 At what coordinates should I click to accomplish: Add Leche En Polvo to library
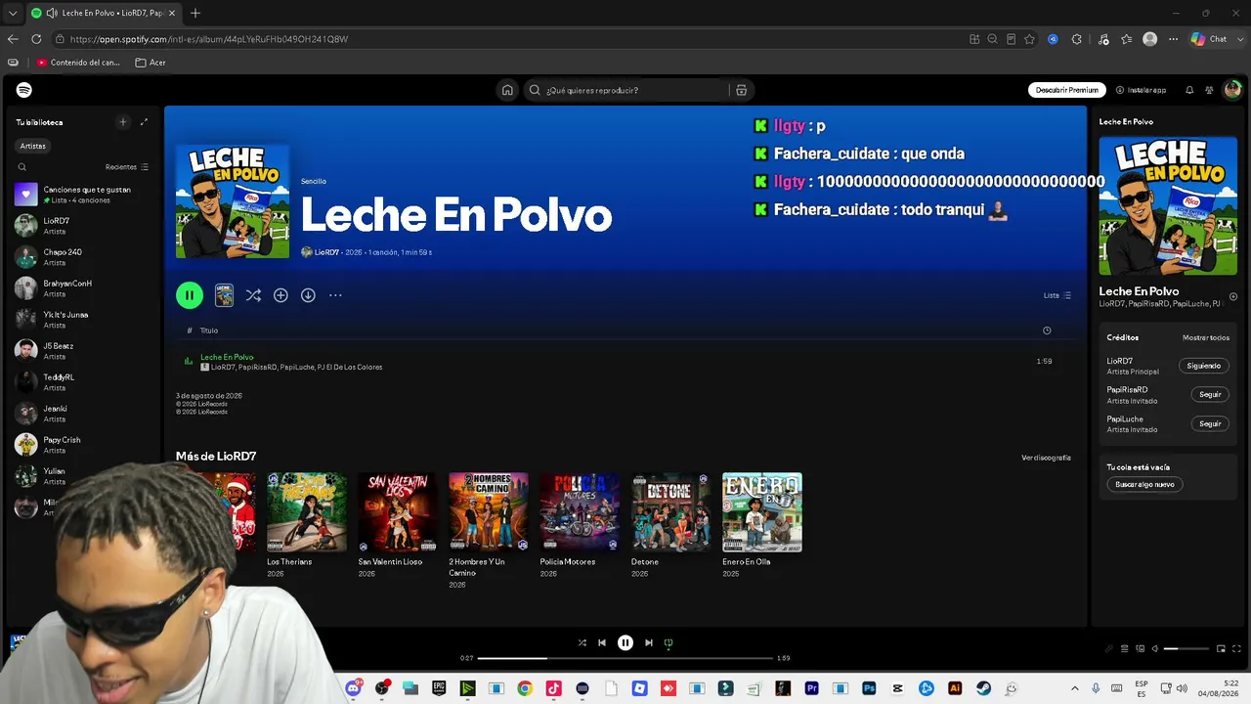(x=280, y=295)
